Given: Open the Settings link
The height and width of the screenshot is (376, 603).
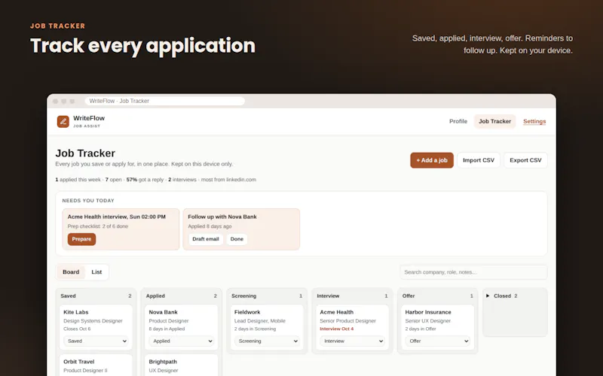Looking at the screenshot, I should 534,121.
